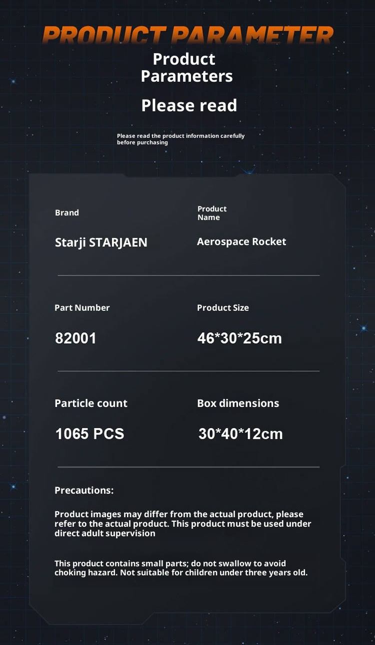375x645 pixels.
Task: Click the small read-carefully-before-purchasing note
Action: 180,139
